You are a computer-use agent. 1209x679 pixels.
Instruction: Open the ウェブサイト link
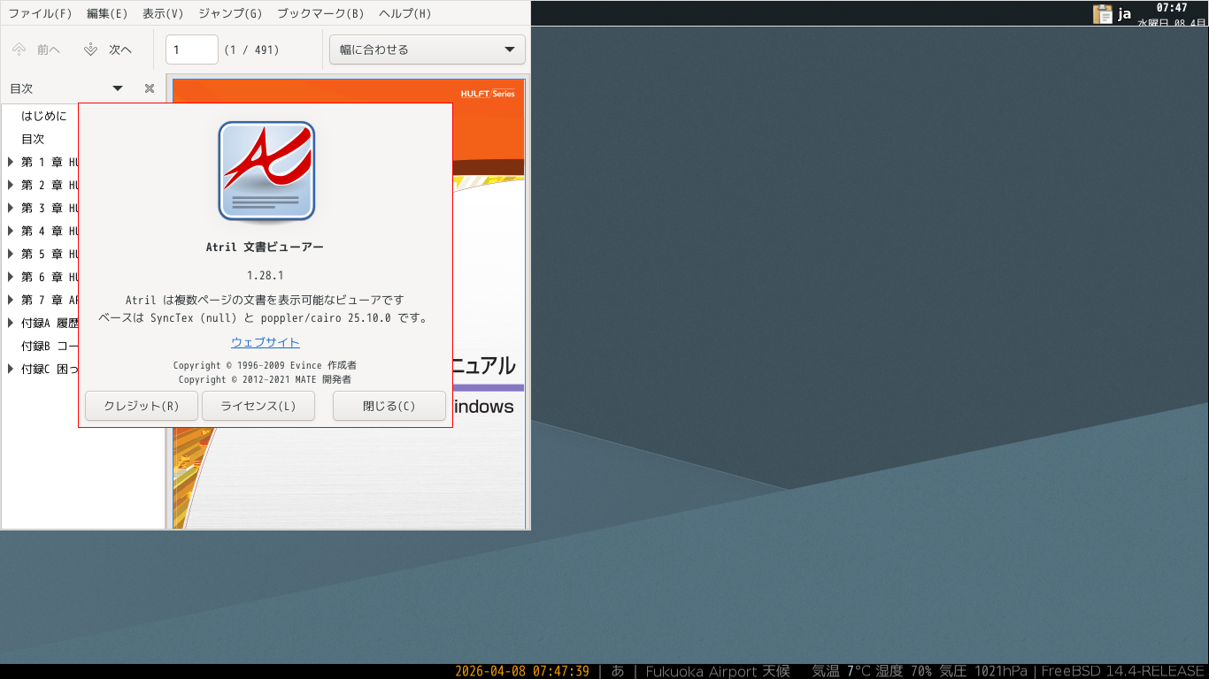pyautogui.click(x=266, y=342)
